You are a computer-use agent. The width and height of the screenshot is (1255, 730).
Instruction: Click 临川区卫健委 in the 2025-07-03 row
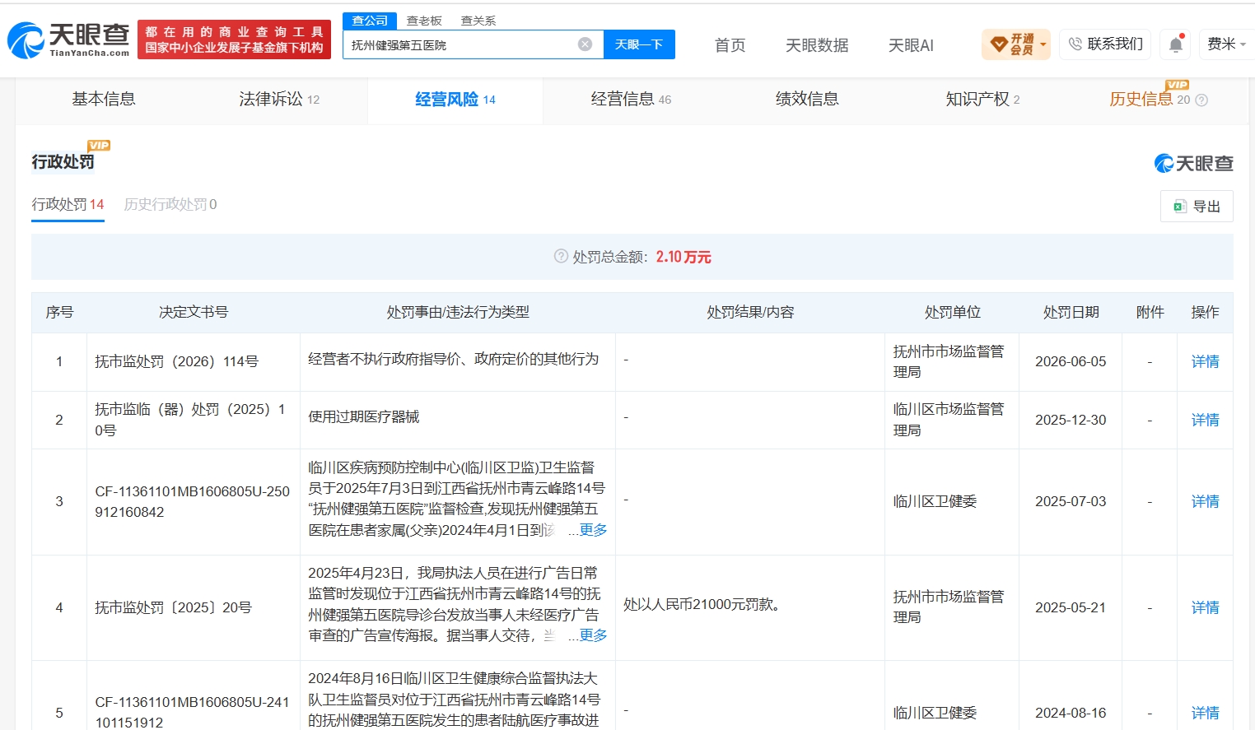(935, 502)
